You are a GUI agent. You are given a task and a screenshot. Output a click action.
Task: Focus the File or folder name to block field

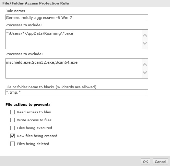pyautogui.click(x=77, y=92)
